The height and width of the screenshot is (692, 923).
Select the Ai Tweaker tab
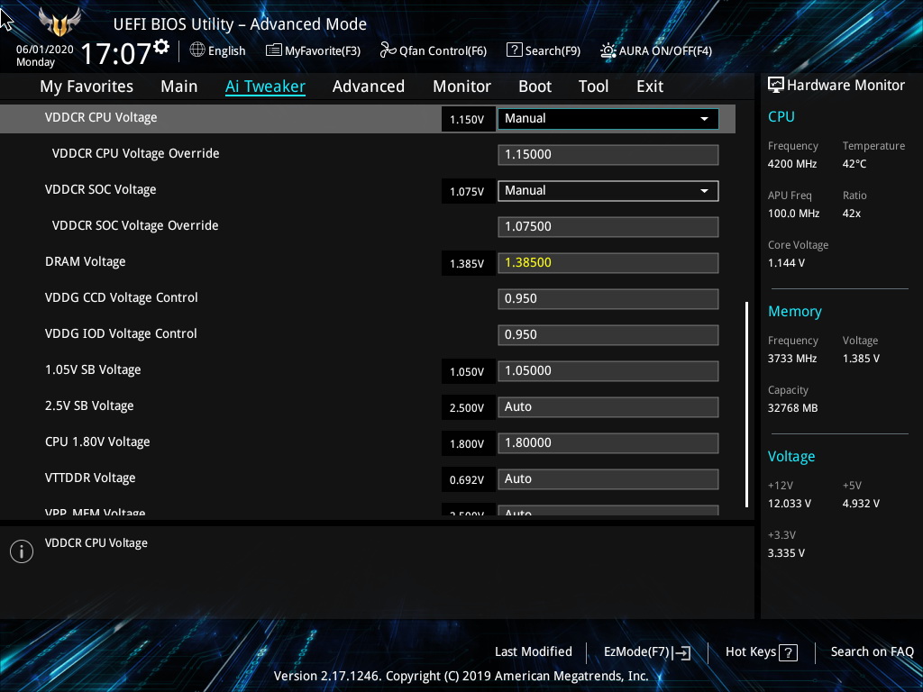coord(265,86)
